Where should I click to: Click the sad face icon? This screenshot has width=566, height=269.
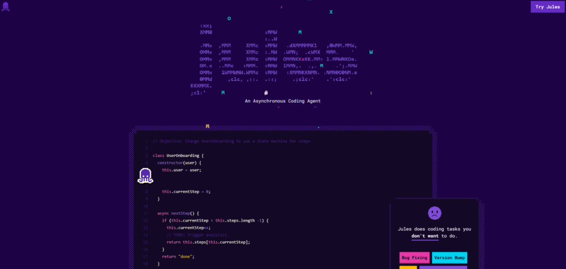(x=434, y=213)
